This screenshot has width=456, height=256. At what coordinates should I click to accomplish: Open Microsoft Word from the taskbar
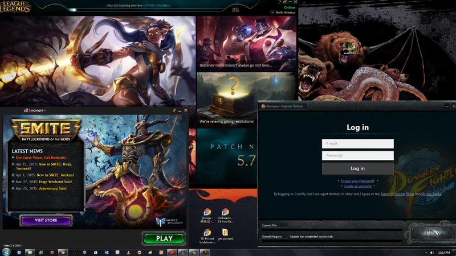tap(107, 253)
